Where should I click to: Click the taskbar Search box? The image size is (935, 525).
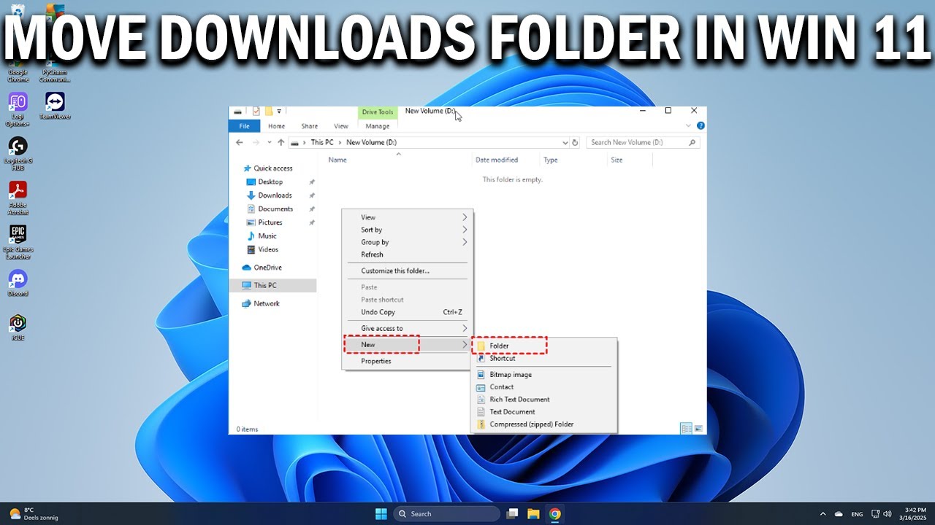pyautogui.click(x=446, y=514)
